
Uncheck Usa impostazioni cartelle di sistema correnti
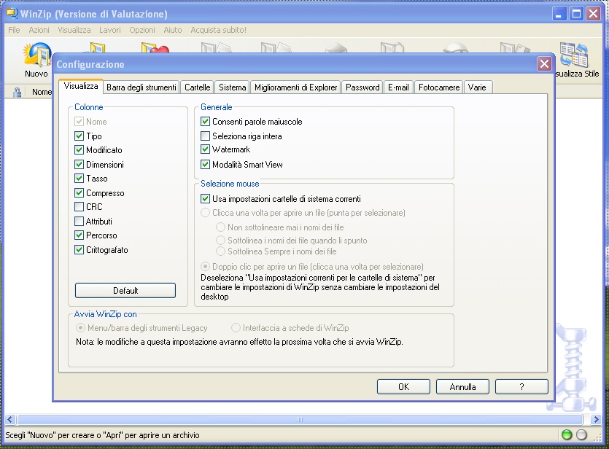tap(205, 198)
